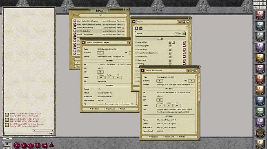The image size is (267, 149).
Task: Pick up the d8 die
Action: [x=38, y=145]
